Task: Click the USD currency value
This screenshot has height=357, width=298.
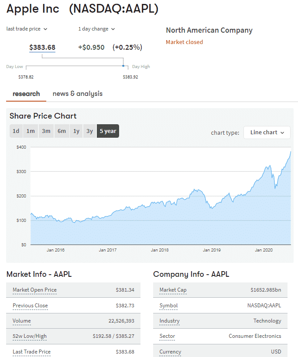Action: [276, 352]
